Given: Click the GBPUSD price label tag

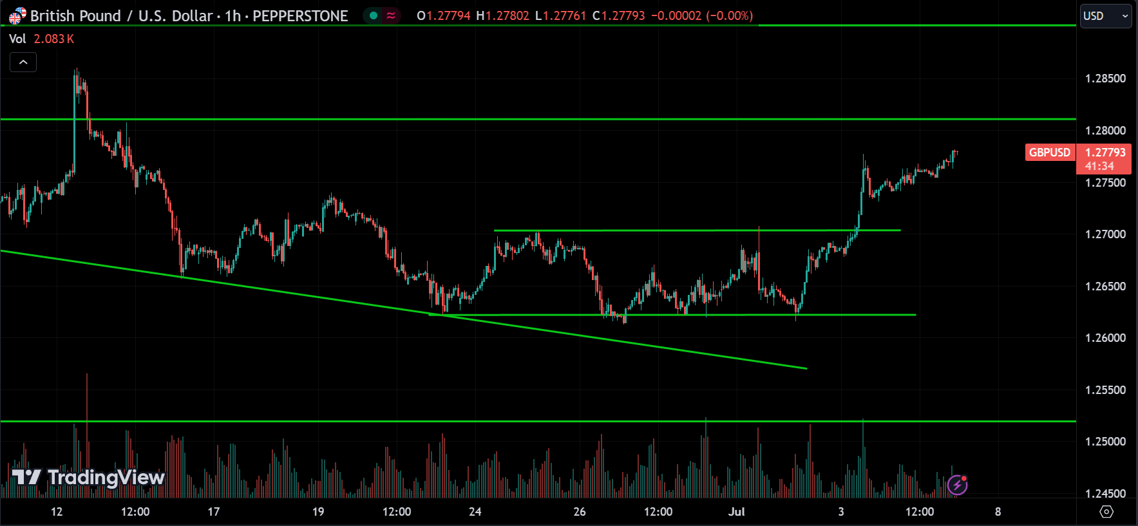Looking at the screenshot, I should (1050, 153).
